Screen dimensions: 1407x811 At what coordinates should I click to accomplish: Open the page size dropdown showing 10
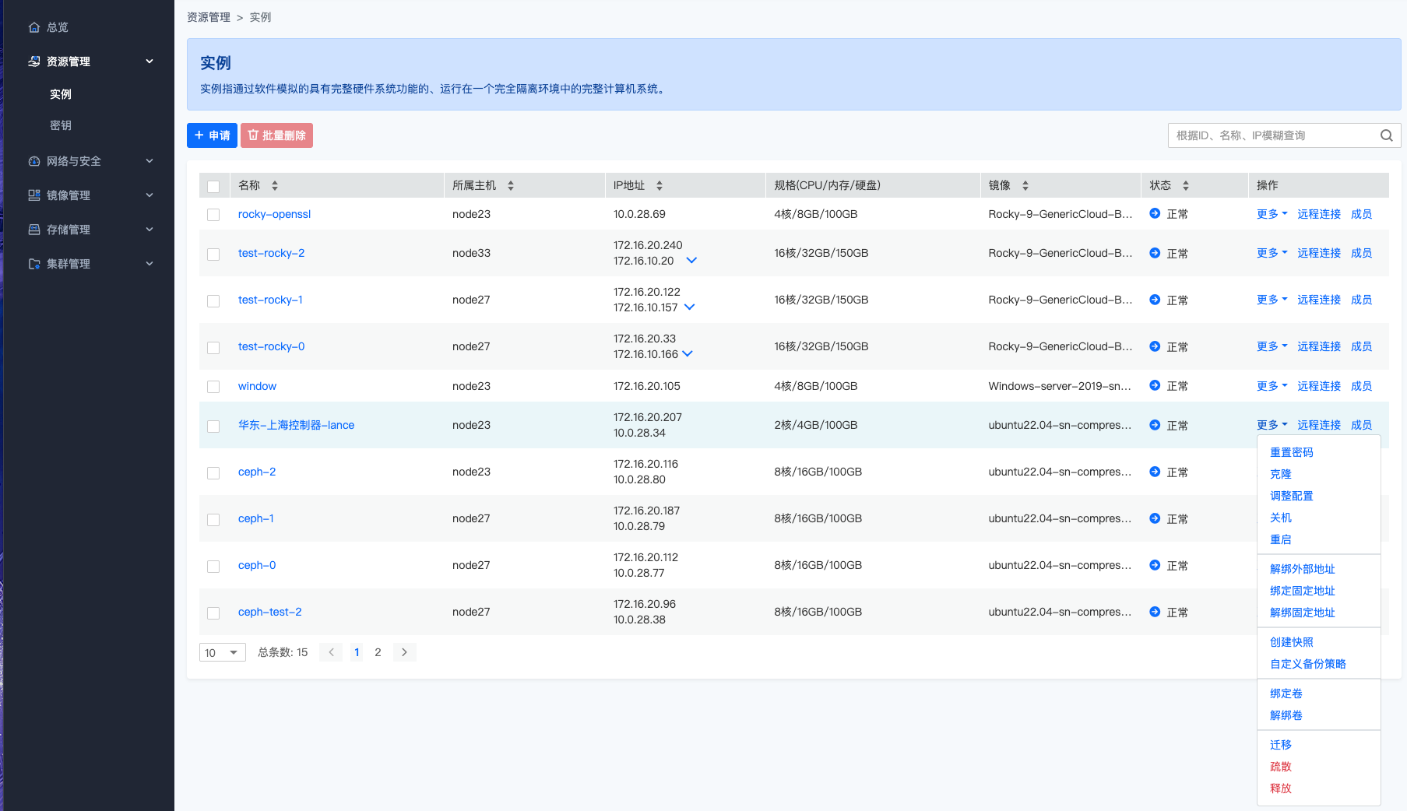point(222,652)
